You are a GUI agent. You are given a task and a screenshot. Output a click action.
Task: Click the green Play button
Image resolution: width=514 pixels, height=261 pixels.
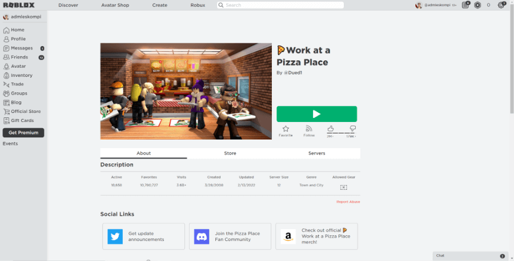pos(316,114)
